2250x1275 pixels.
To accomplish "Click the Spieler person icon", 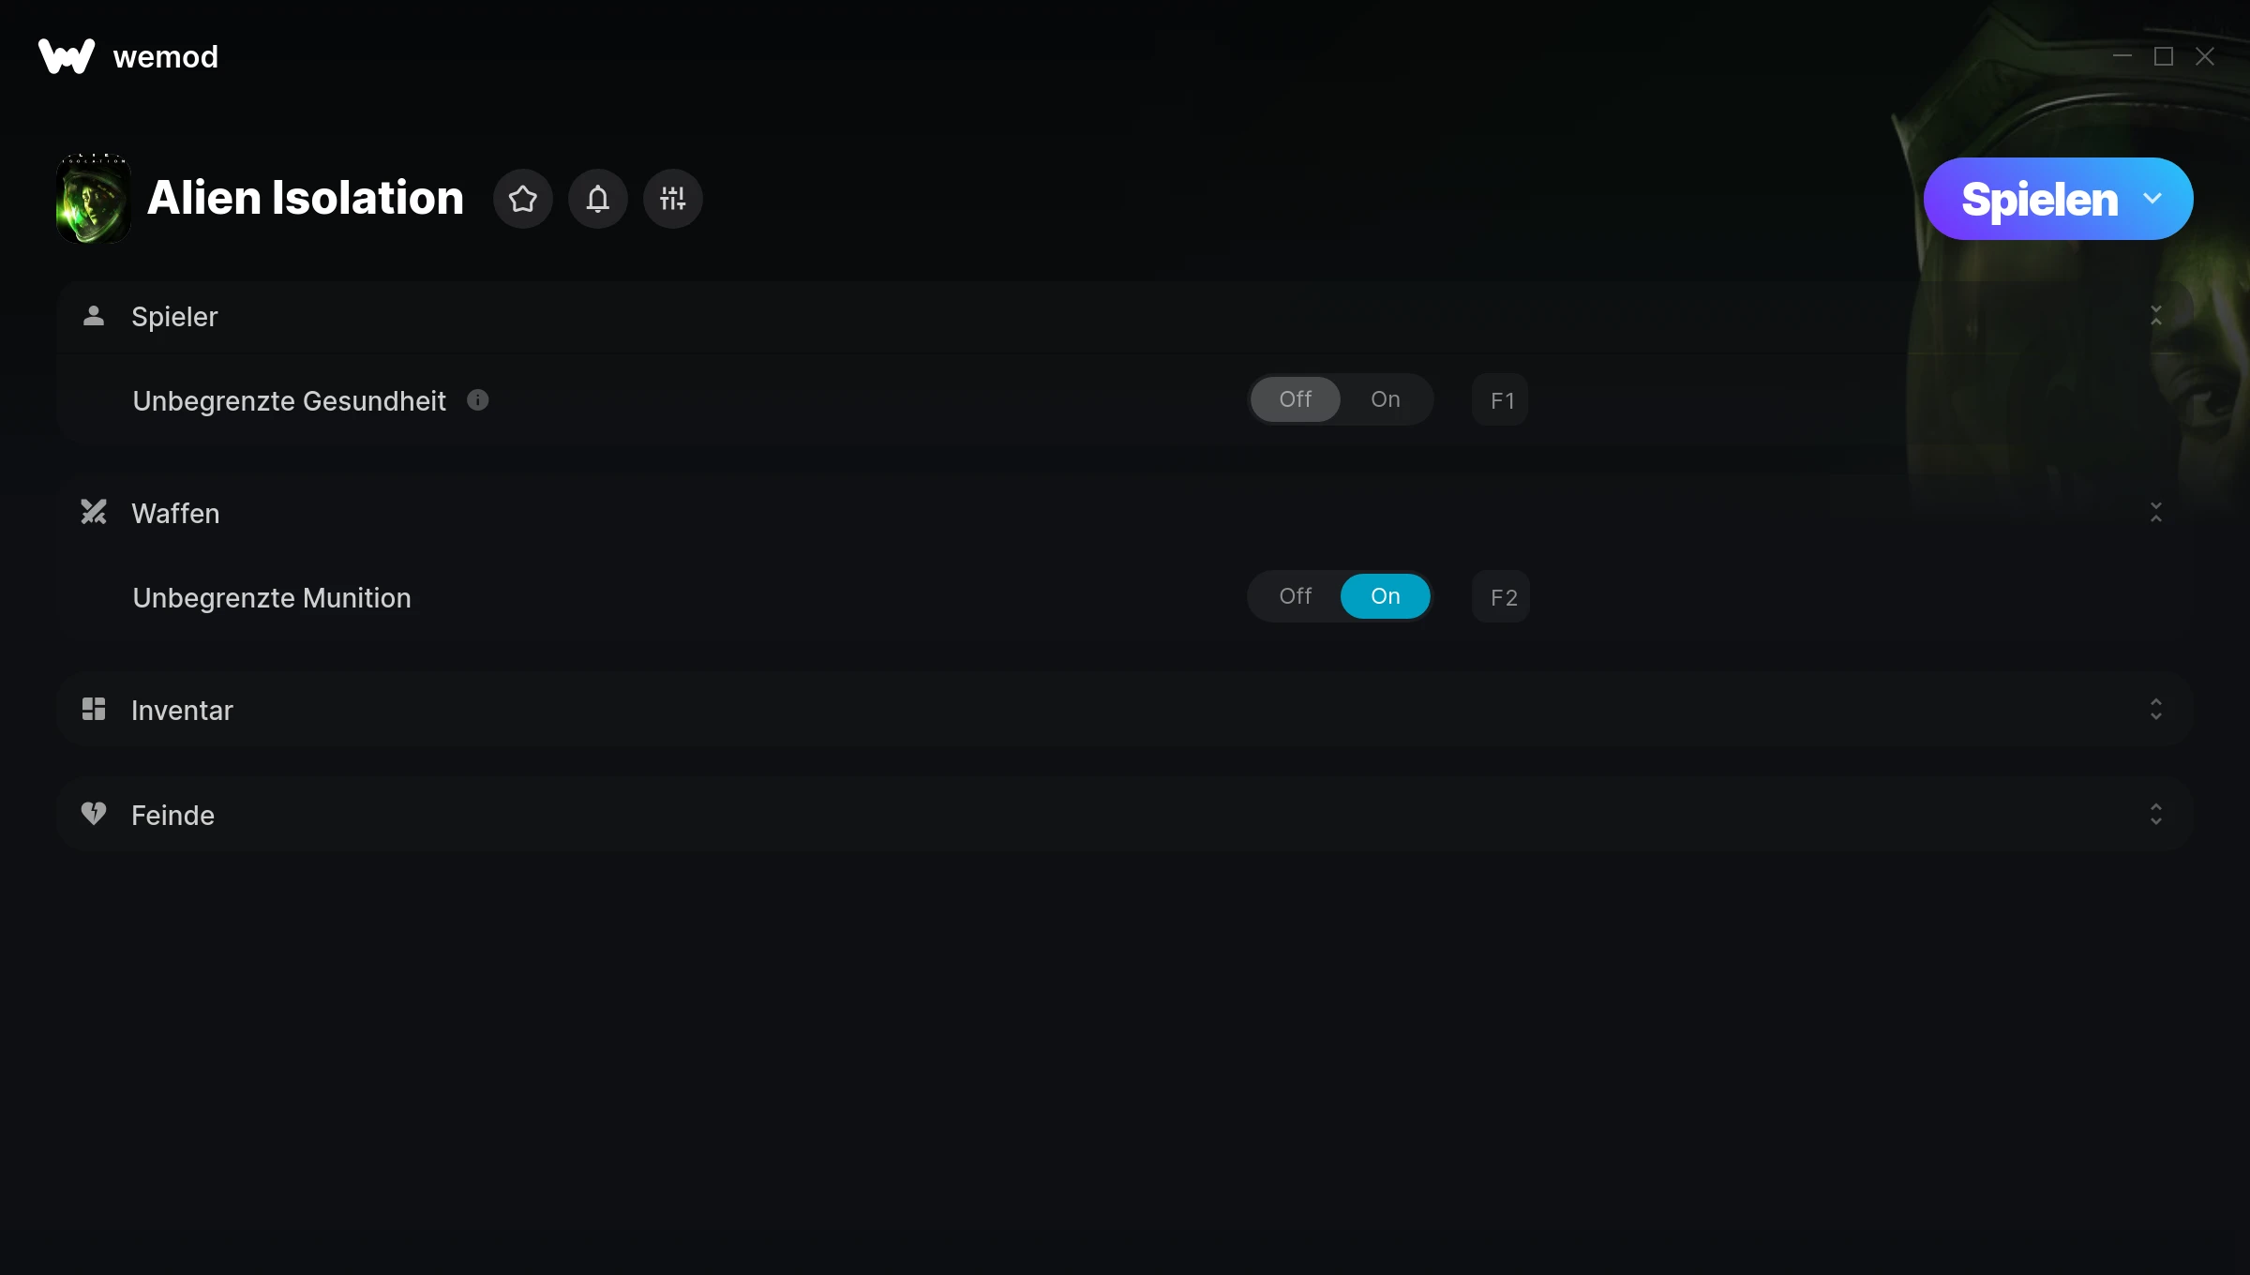I will 94,316.
